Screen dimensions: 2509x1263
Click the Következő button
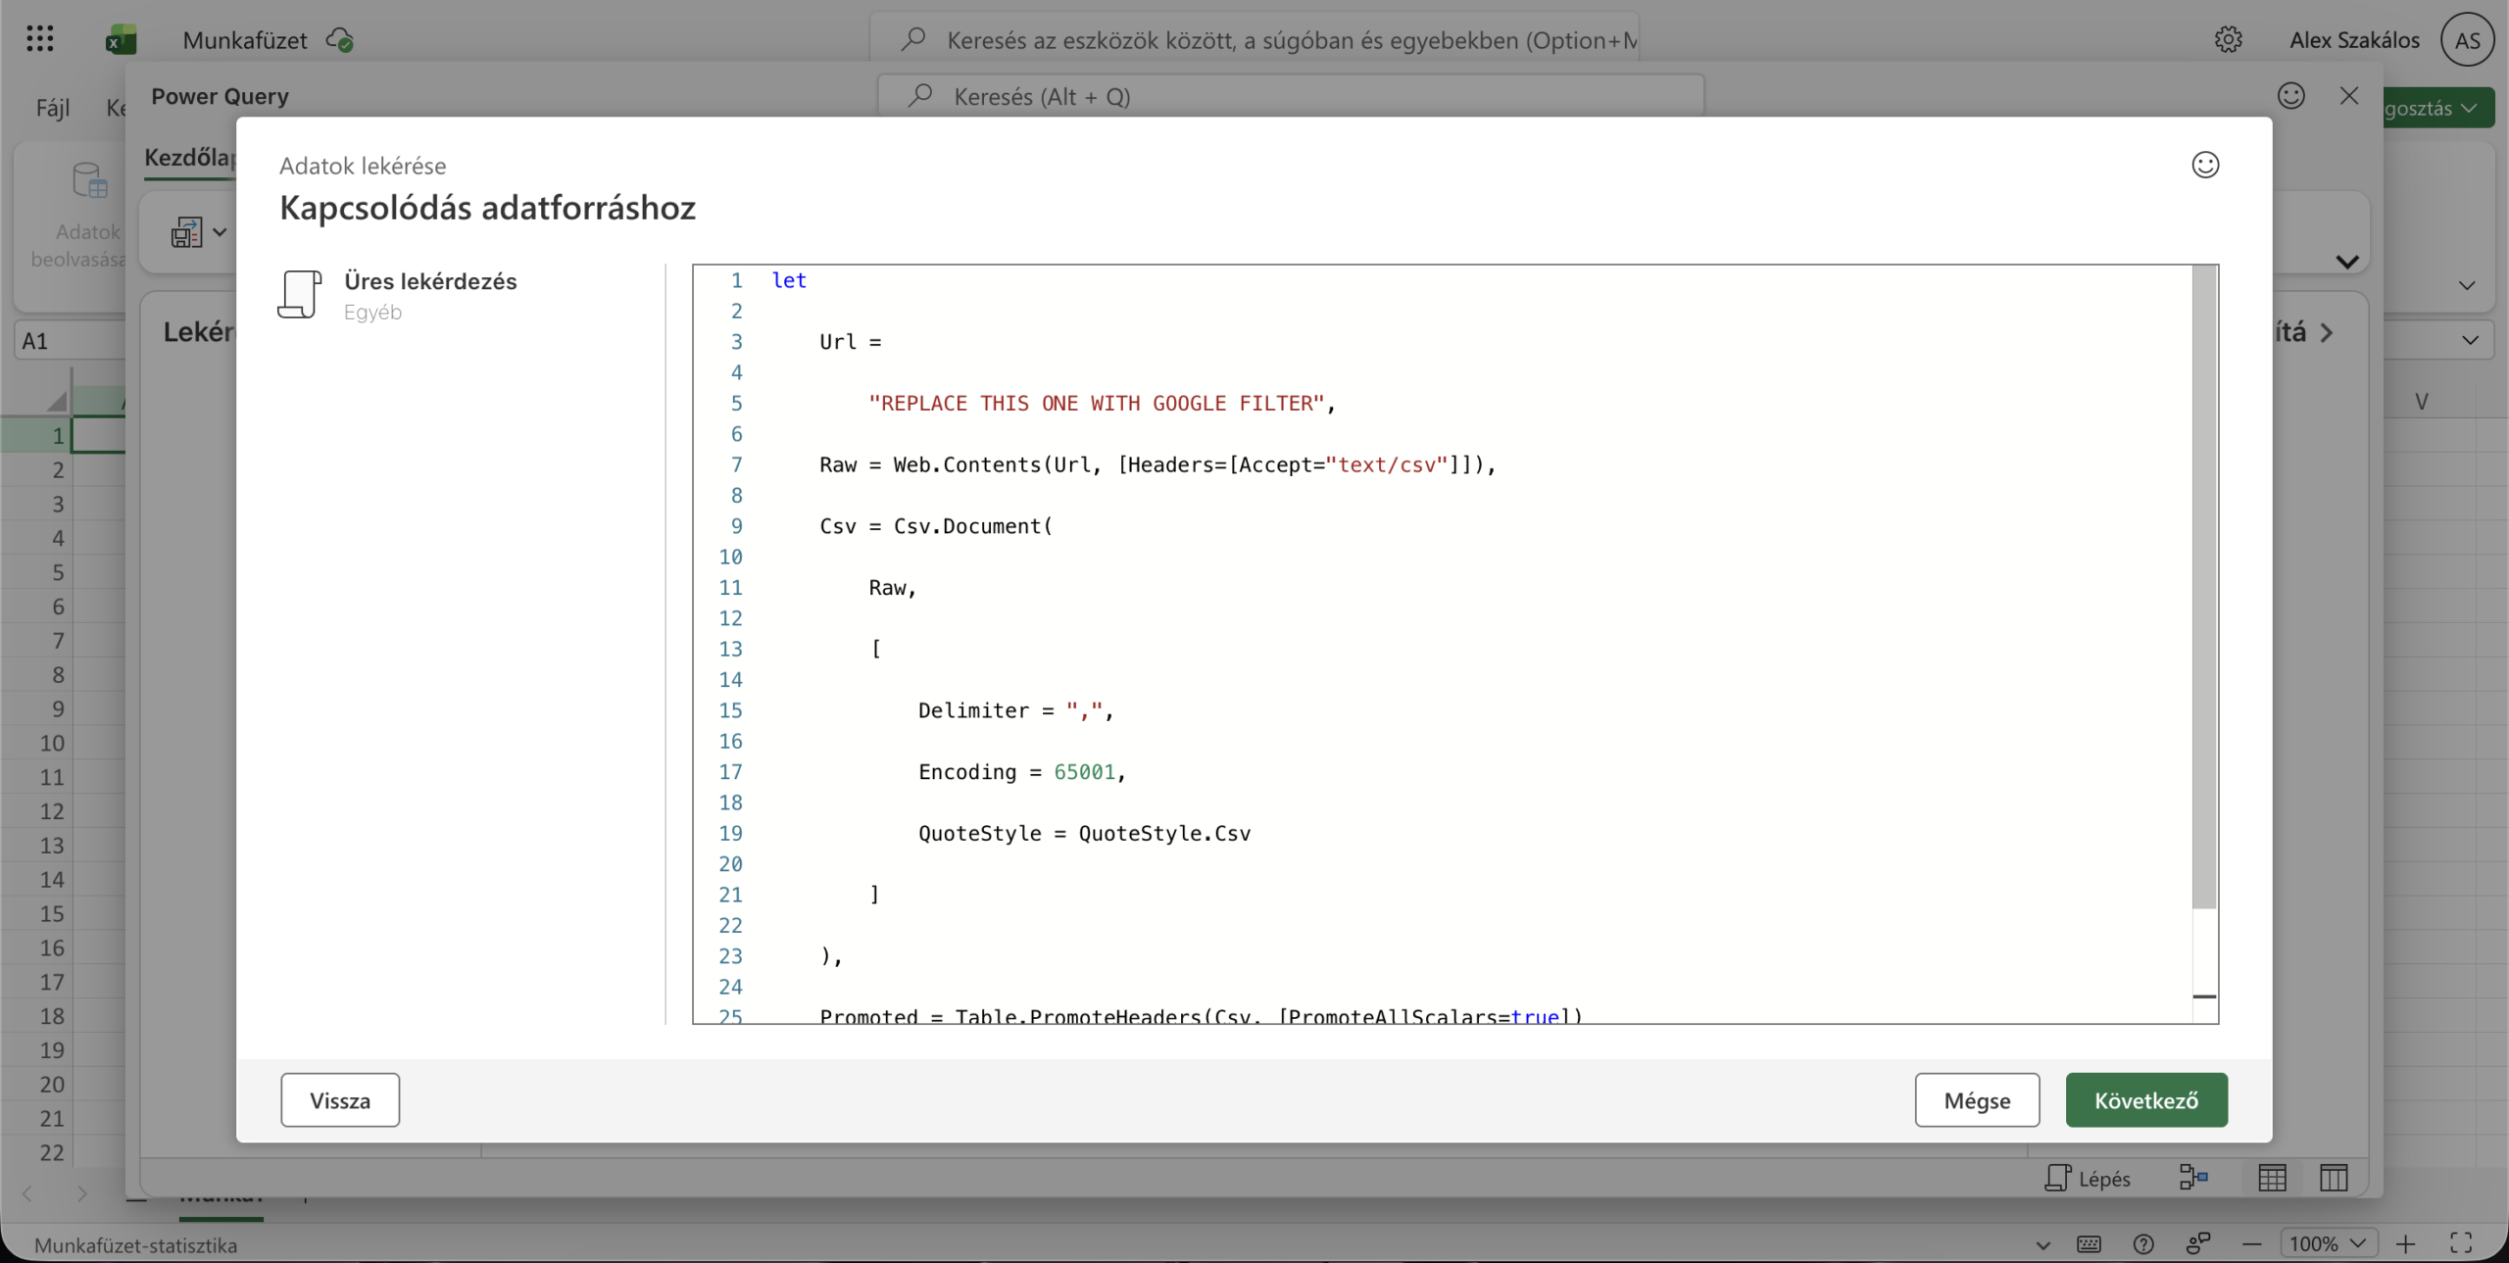[x=2145, y=1100]
